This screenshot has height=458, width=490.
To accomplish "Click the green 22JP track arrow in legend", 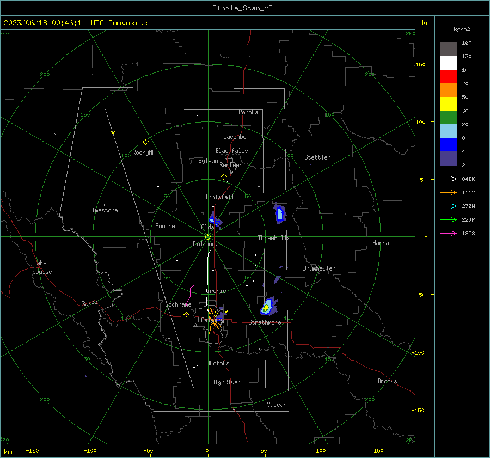I will (449, 220).
